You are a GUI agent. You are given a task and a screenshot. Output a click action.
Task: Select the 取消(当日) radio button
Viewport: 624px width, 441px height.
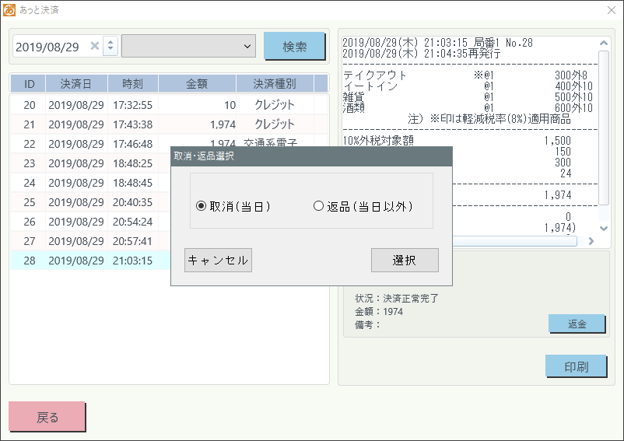[x=202, y=206]
